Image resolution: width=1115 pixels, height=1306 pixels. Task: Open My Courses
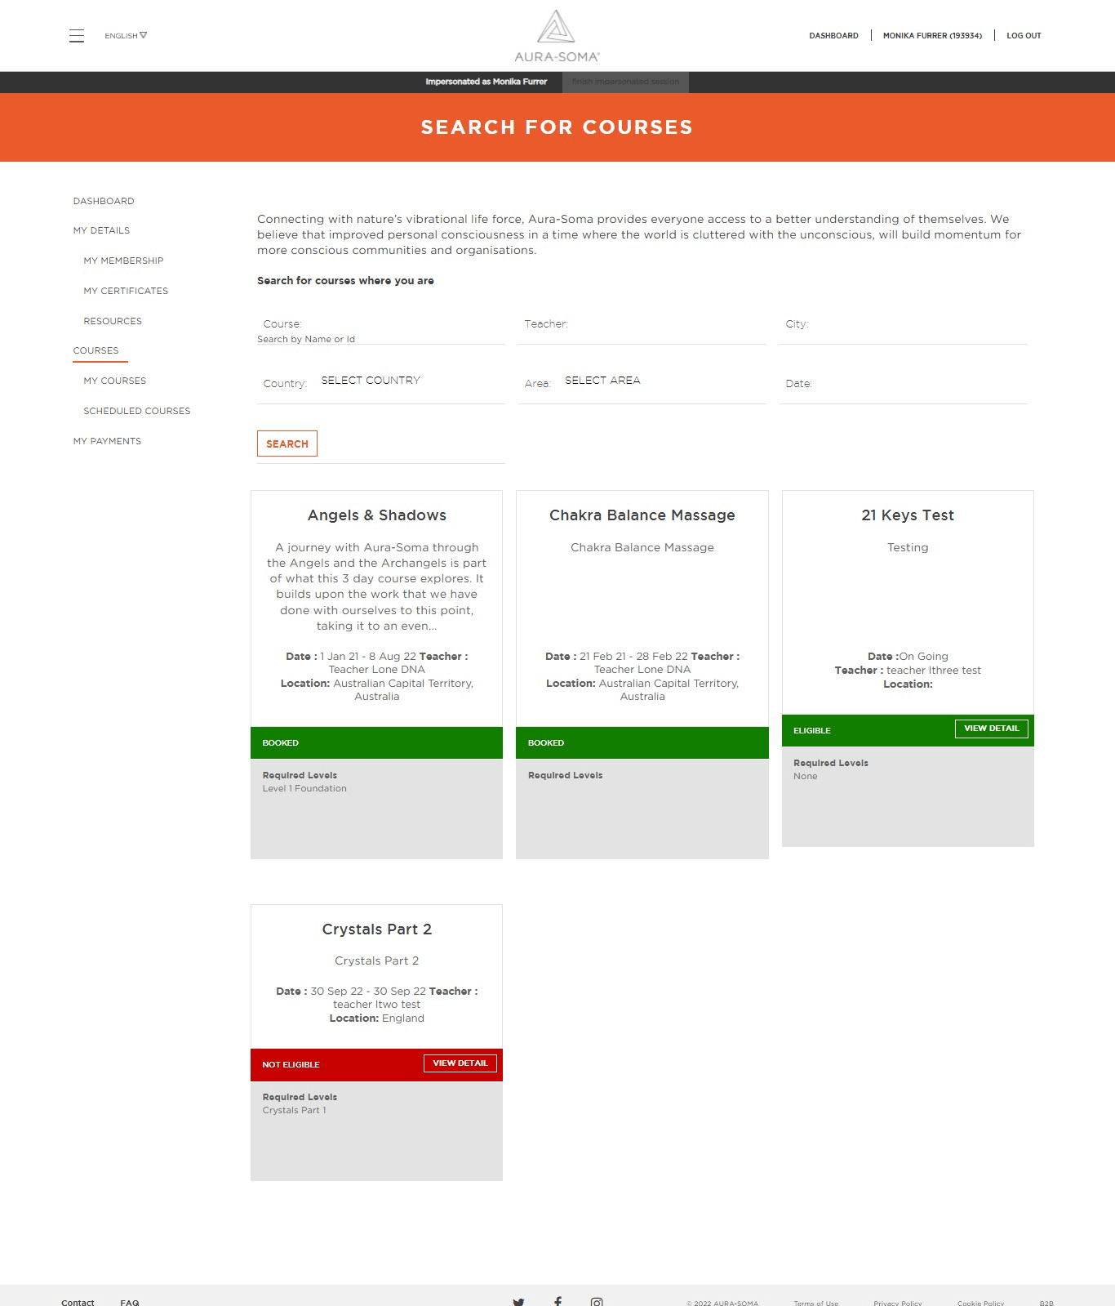click(x=114, y=381)
